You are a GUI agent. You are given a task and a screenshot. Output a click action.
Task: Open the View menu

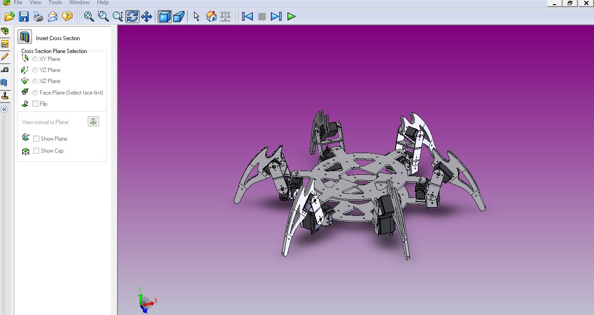[36, 2]
